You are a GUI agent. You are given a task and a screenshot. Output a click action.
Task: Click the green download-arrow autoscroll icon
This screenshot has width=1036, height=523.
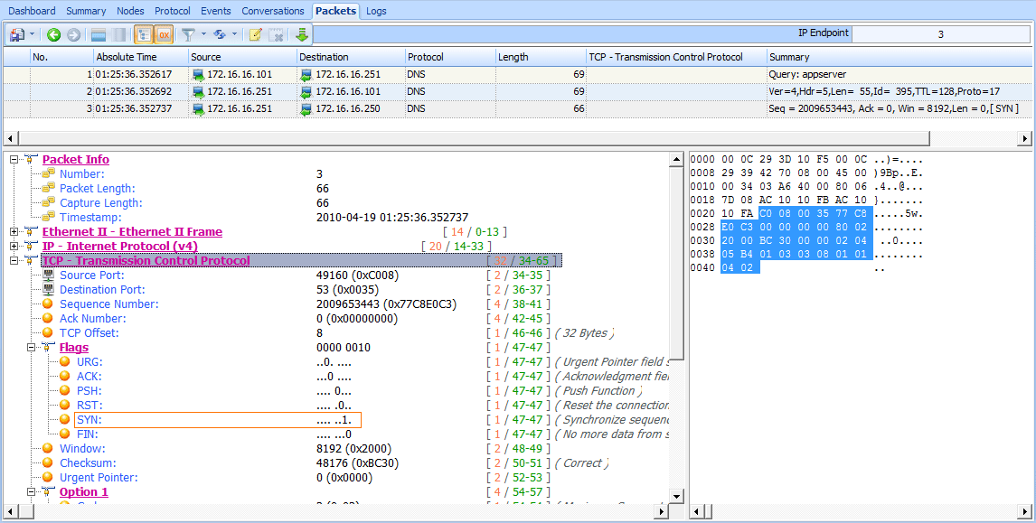click(301, 35)
